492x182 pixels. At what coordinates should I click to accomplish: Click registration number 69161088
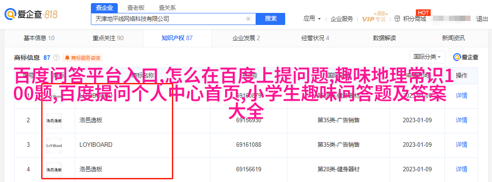pos(249,145)
